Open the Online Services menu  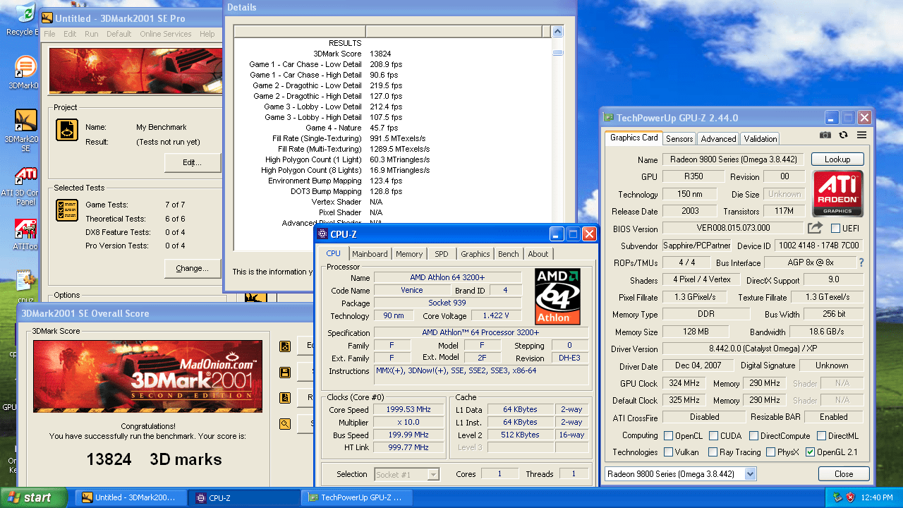coord(165,34)
